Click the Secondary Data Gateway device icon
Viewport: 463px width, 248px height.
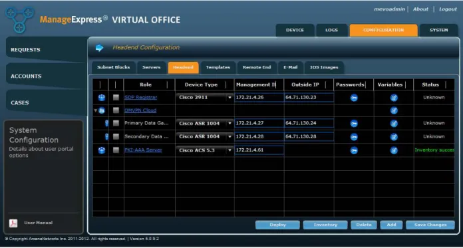107,137
